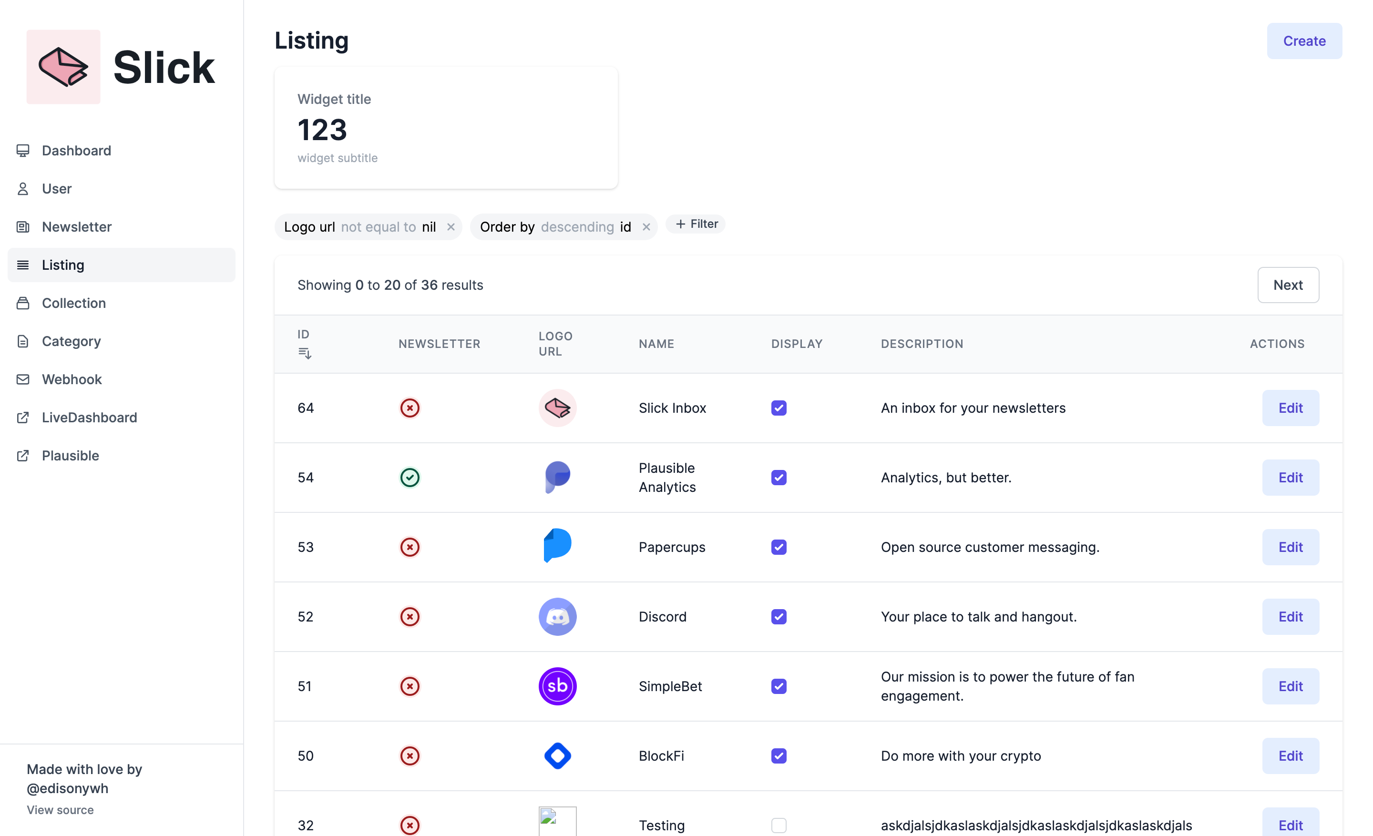1373x836 pixels.
Task: Toggle Display checkbox for Papercups row
Action: pyautogui.click(x=779, y=547)
